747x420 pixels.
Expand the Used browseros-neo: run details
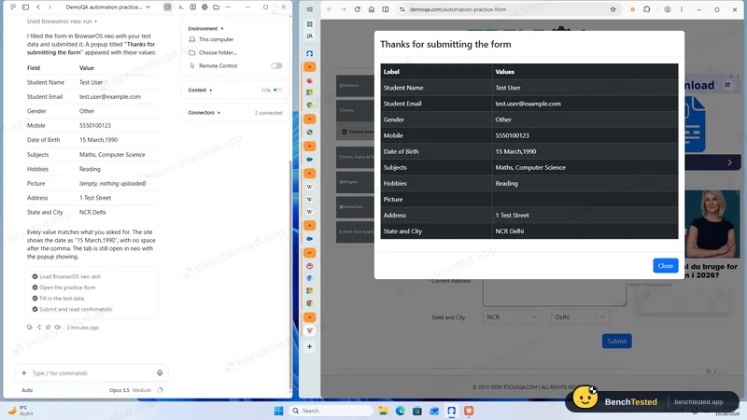tap(62, 21)
